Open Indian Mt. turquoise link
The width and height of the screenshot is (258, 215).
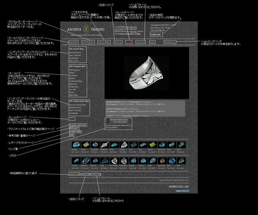(73, 84)
